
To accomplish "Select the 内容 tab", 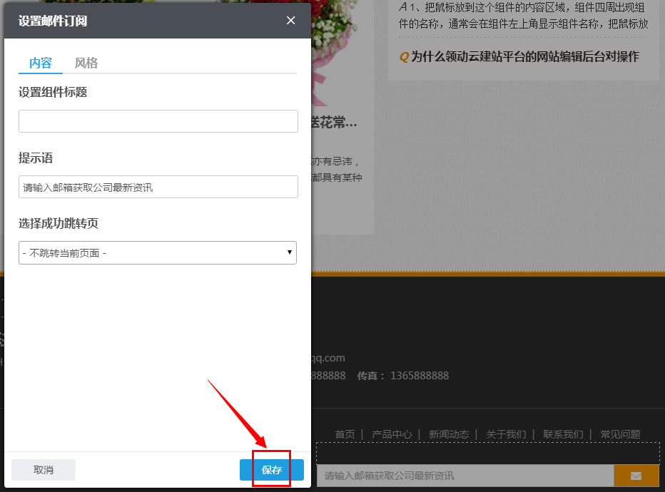I will pyautogui.click(x=40, y=63).
